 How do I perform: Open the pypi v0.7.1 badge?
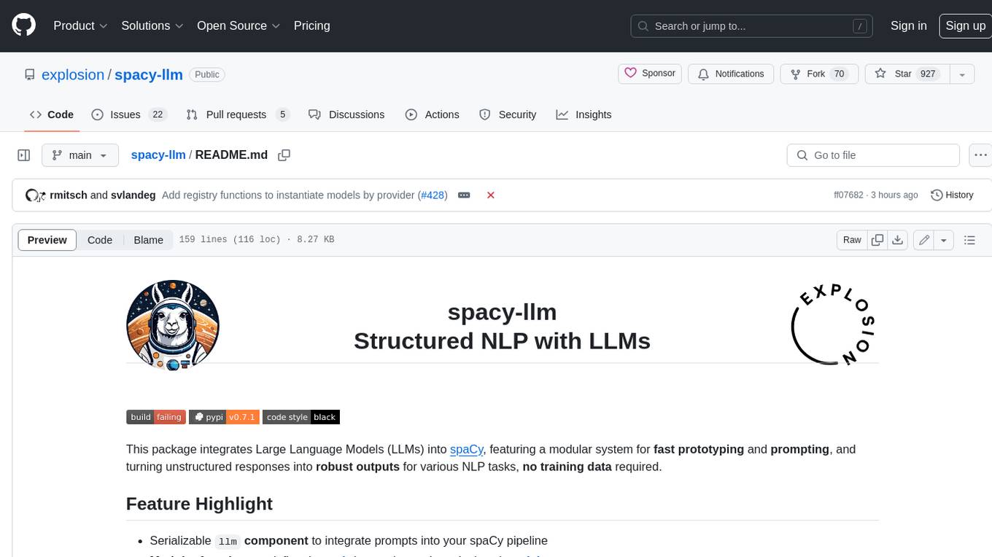[x=224, y=417]
